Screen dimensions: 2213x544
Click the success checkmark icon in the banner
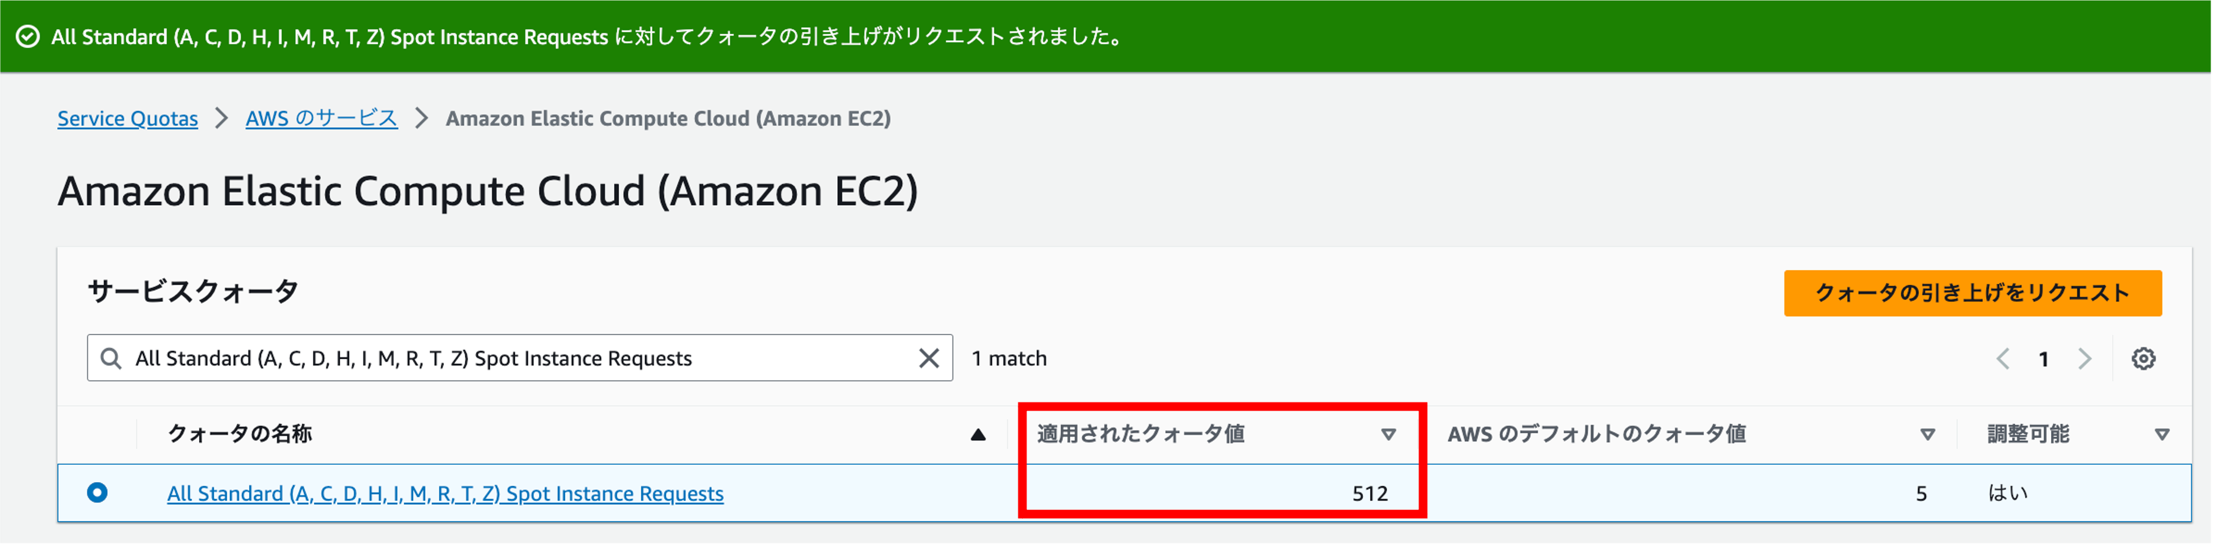click(27, 37)
